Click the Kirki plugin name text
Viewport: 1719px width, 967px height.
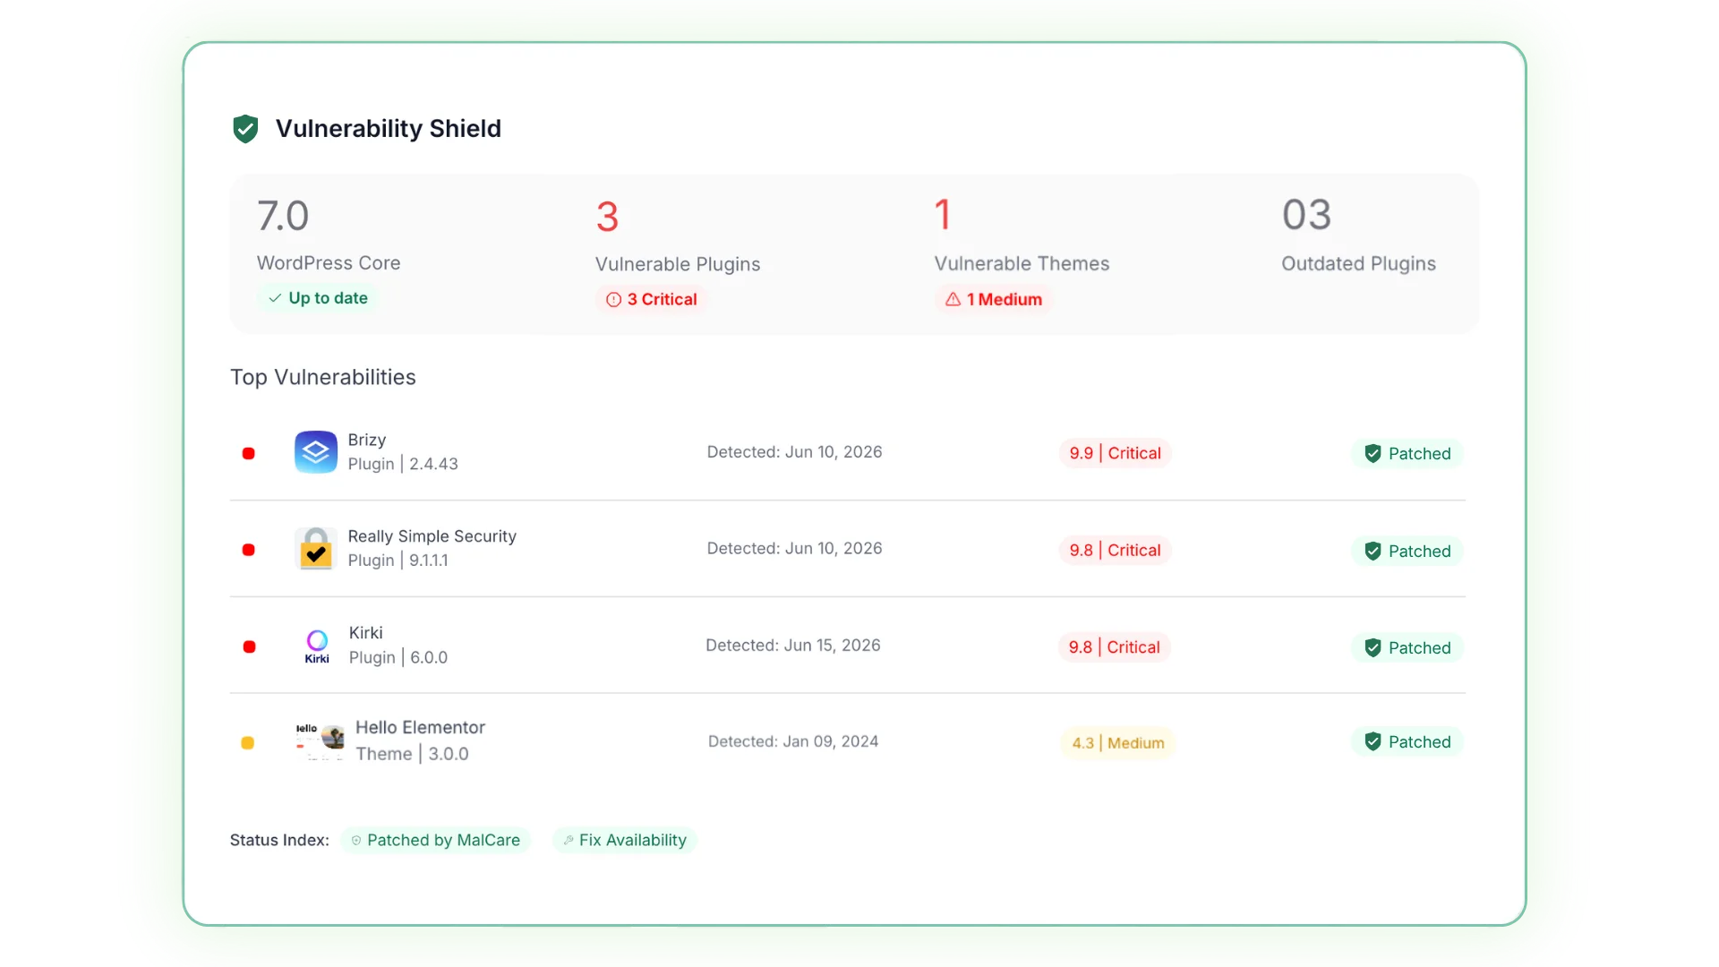tap(366, 633)
